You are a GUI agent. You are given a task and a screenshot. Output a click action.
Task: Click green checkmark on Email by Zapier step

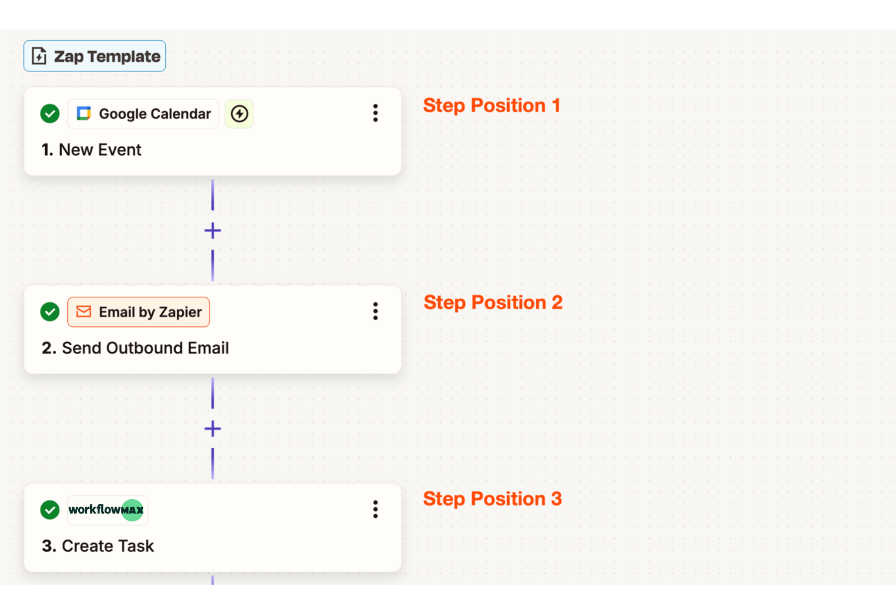click(x=50, y=311)
